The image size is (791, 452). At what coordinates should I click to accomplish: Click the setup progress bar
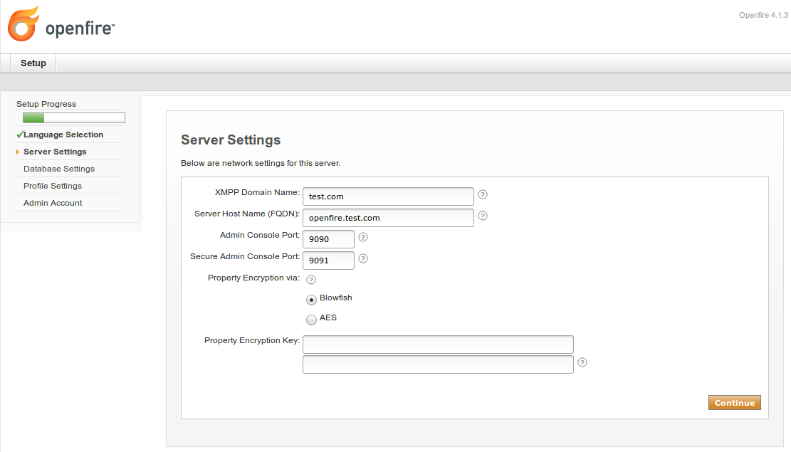[73, 118]
